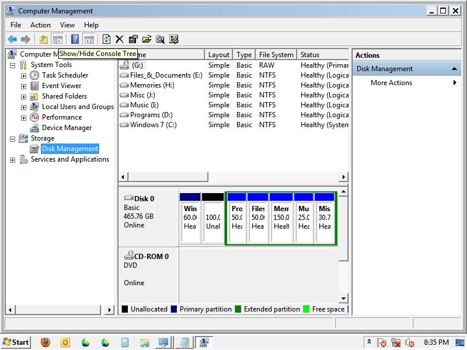Collapse the Disk Management actions header
The height and width of the screenshot is (350, 467).
point(455,69)
